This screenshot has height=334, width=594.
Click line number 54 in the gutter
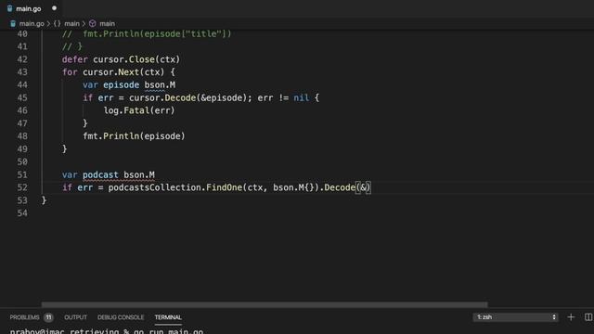22,212
